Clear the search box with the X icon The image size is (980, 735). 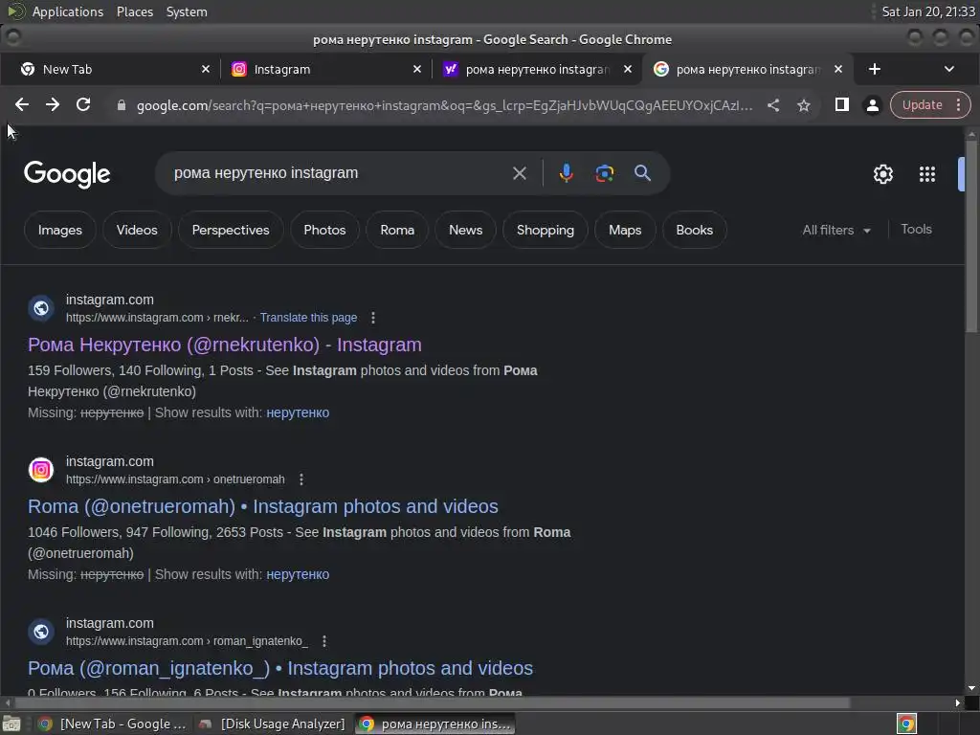click(x=520, y=173)
